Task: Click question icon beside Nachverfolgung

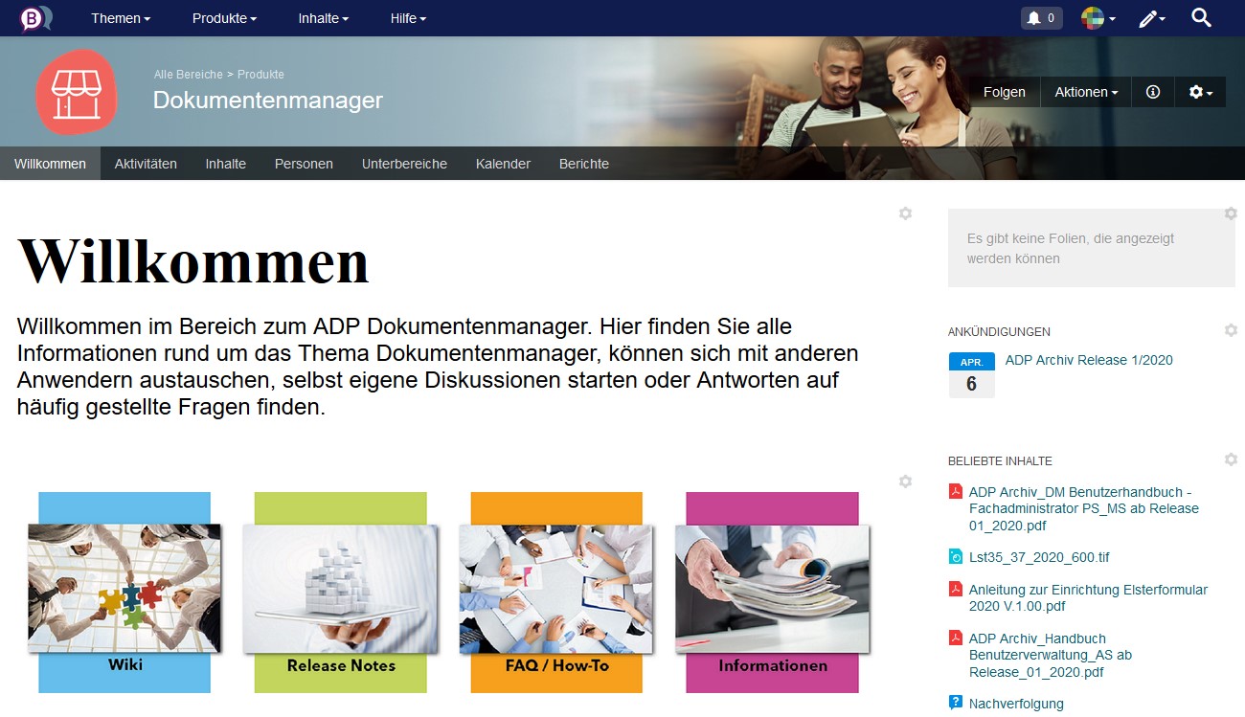Action: 955,704
